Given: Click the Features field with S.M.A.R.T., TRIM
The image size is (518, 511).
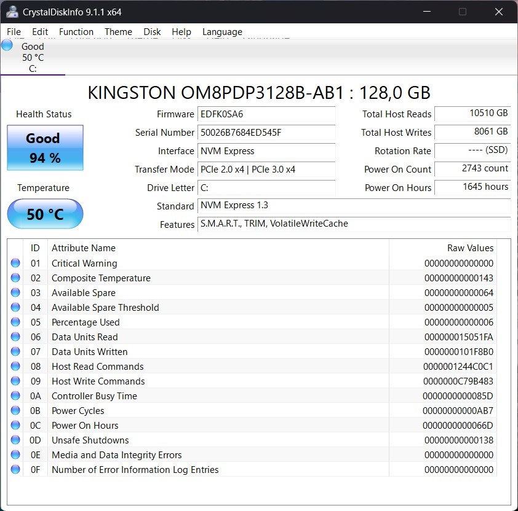Looking at the screenshot, I should click(354, 225).
